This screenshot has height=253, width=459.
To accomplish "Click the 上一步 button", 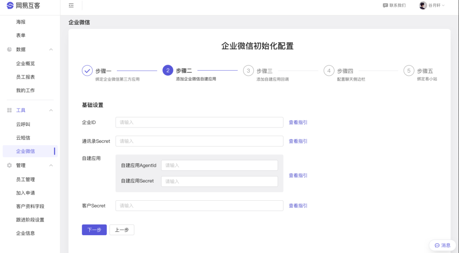I will click(122, 230).
